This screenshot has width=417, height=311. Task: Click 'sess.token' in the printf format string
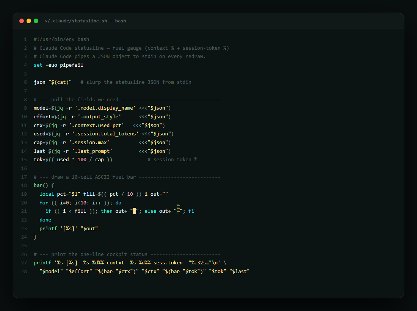(168, 263)
